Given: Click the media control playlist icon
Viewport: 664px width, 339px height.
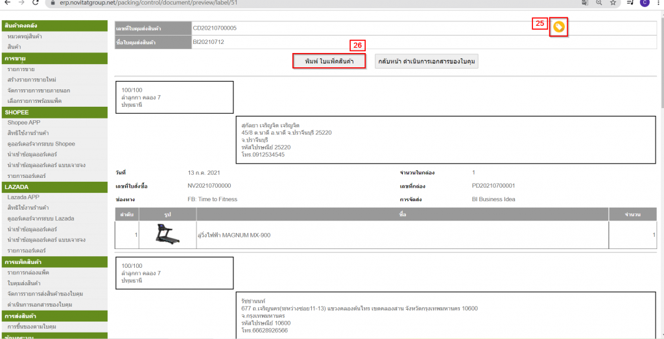Looking at the screenshot, I should point(629,3).
